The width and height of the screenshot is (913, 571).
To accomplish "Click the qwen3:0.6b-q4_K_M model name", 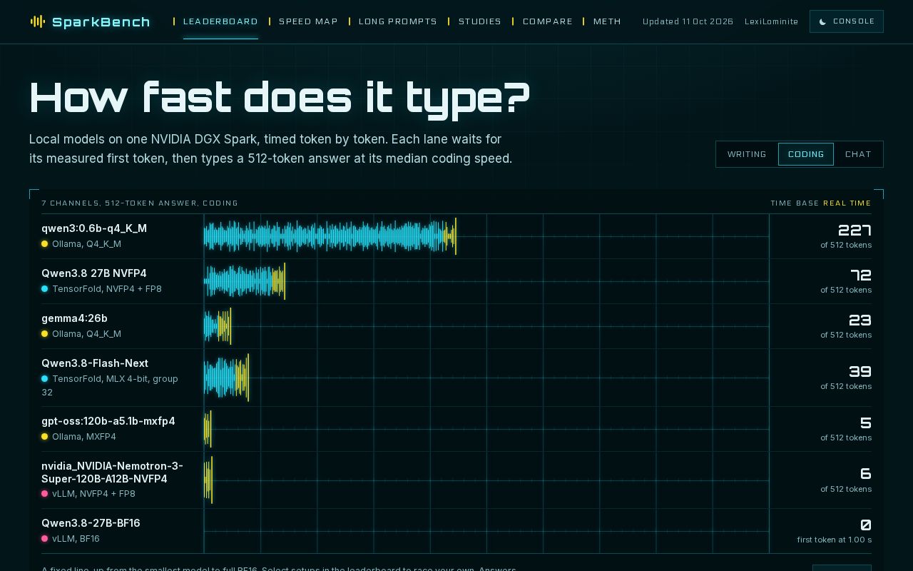I will (x=94, y=228).
